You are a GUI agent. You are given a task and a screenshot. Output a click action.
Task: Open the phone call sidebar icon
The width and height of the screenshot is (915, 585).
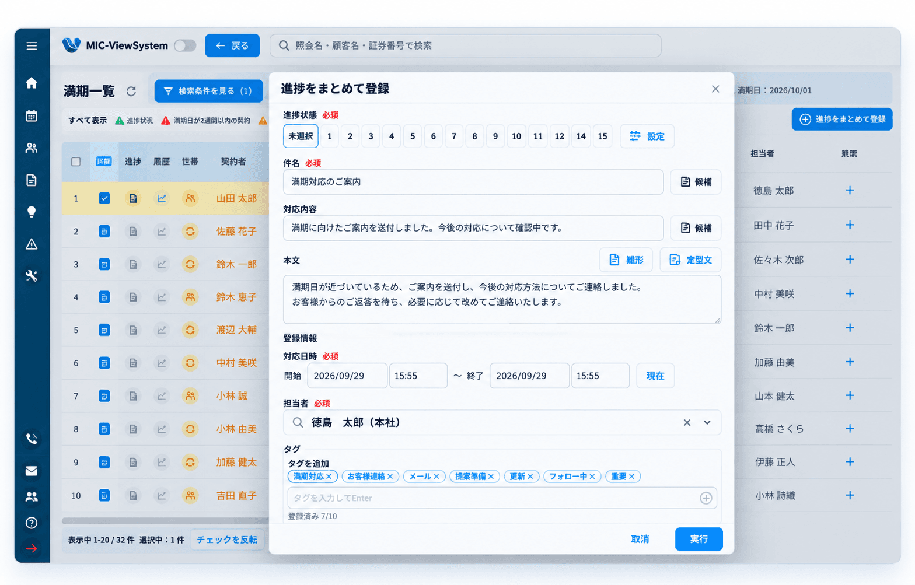[32, 438]
